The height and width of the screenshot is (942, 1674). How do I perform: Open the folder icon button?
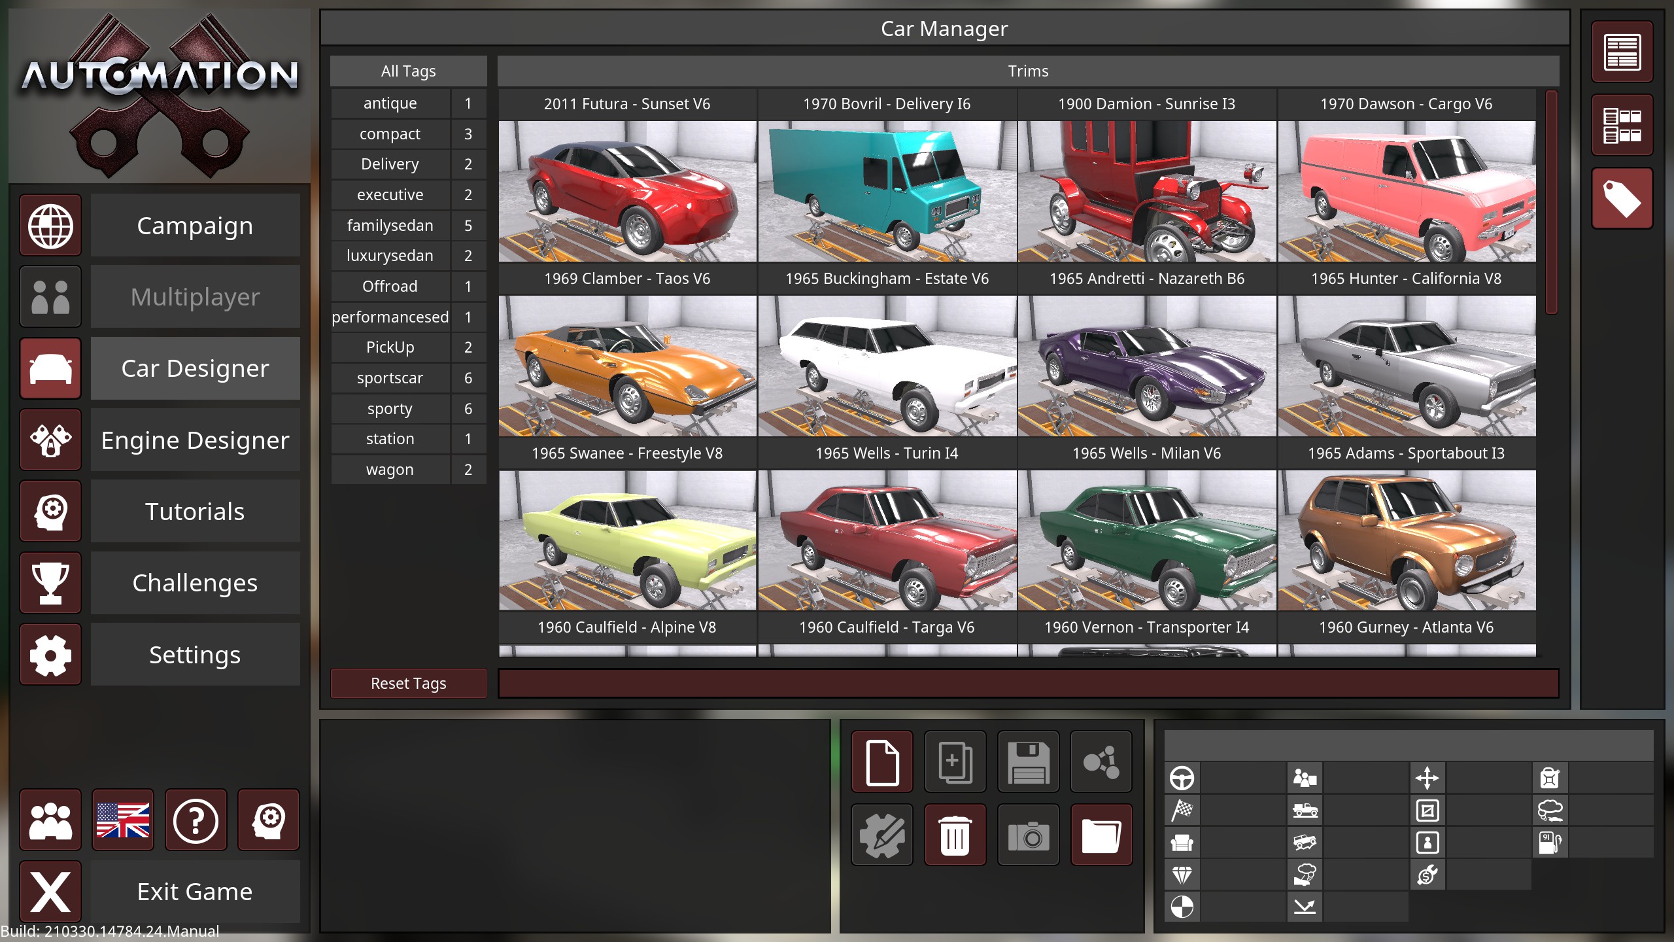(x=1101, y=835)
